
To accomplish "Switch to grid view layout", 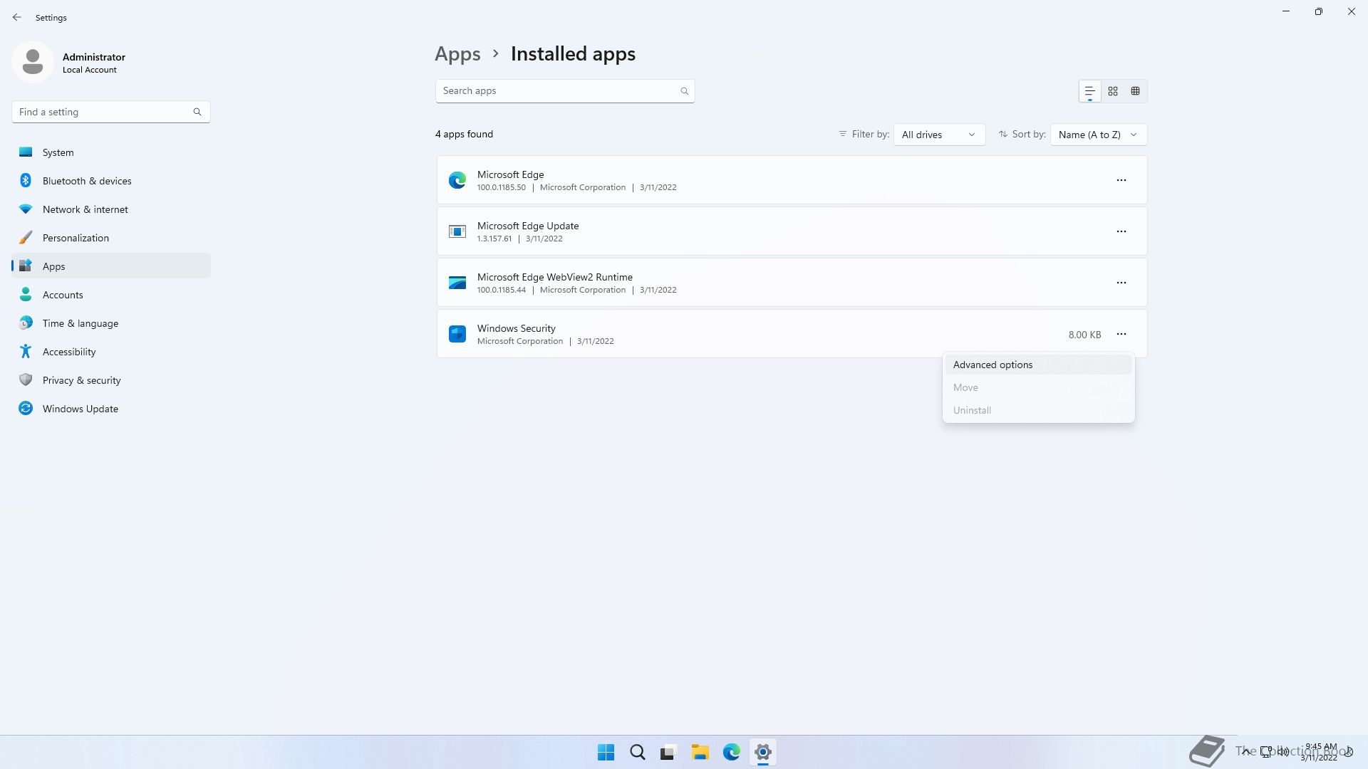I will tap(1113, 91).
